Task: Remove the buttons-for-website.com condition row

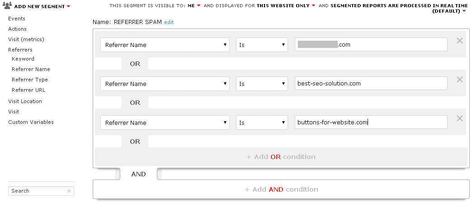Action: [460, 118]
